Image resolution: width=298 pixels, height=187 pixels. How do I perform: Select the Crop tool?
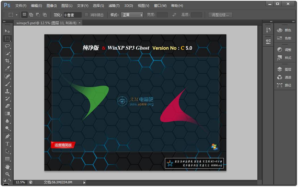[x=7, y=61]
